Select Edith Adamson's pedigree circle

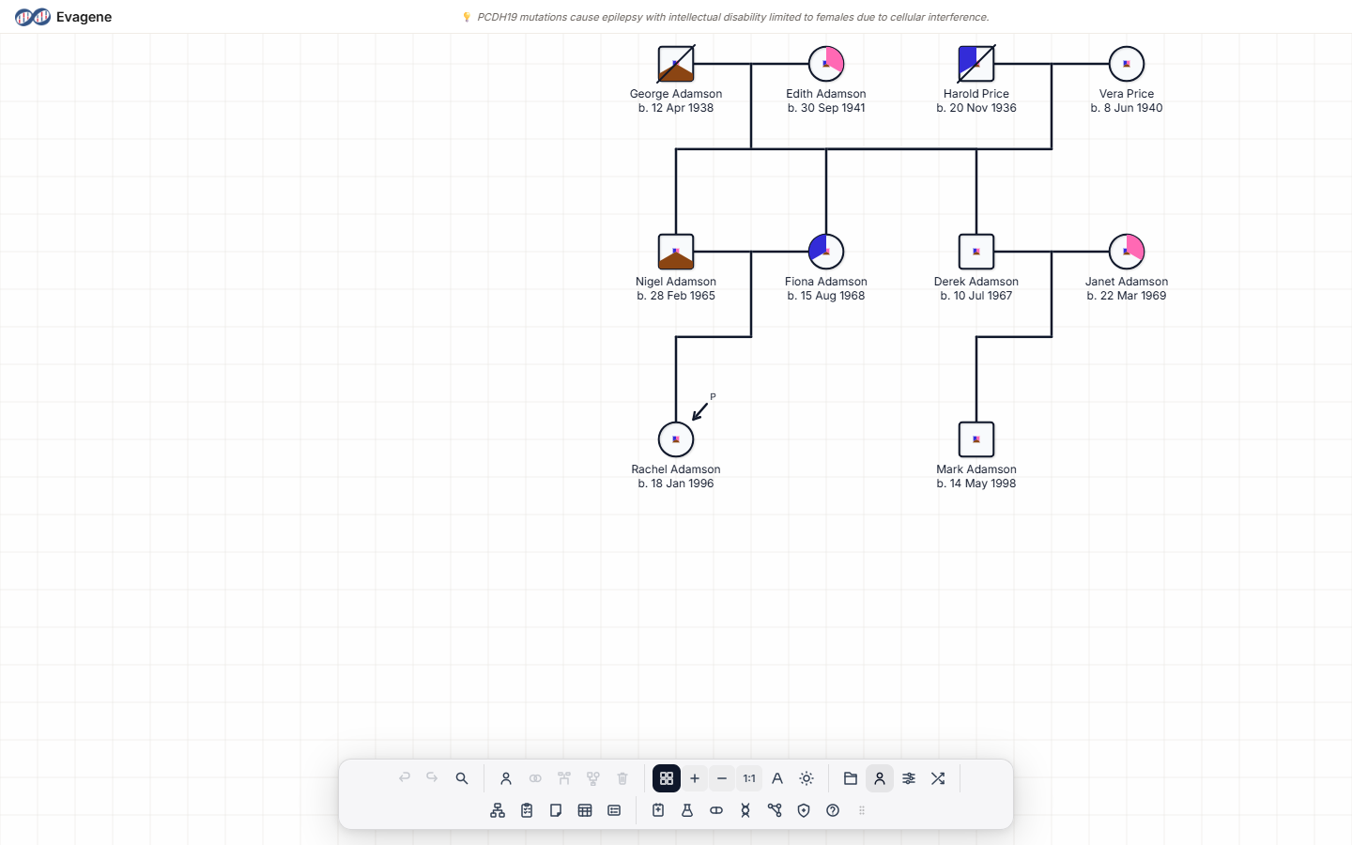click(x=826, y=64)
